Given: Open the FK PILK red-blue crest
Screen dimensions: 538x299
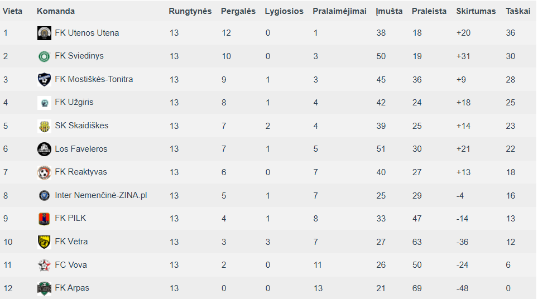Looking at the screenshot, I should (44, 219).
